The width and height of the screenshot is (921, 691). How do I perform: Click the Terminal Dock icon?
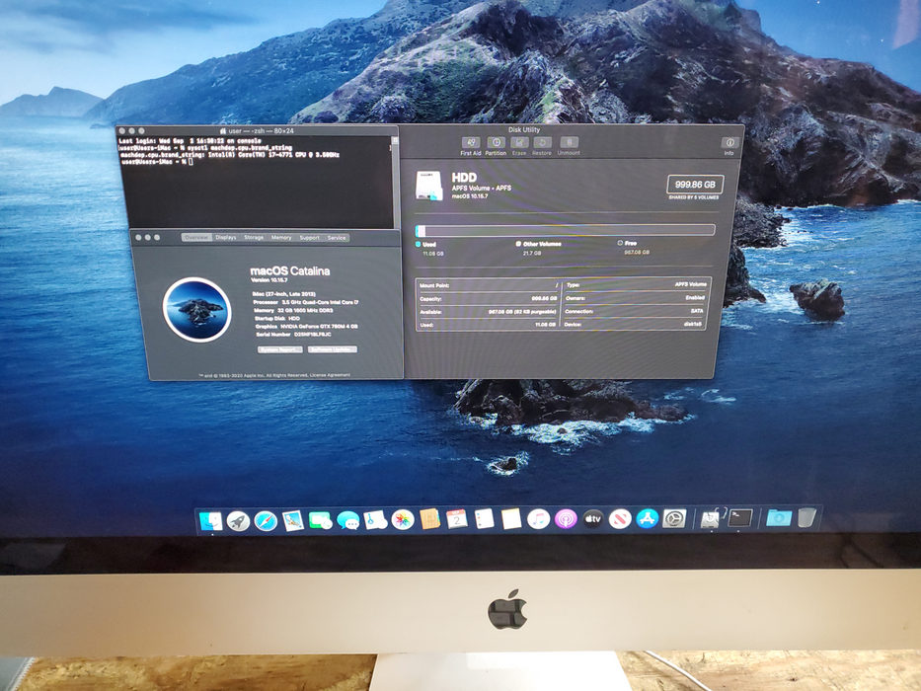coord(739,518)
